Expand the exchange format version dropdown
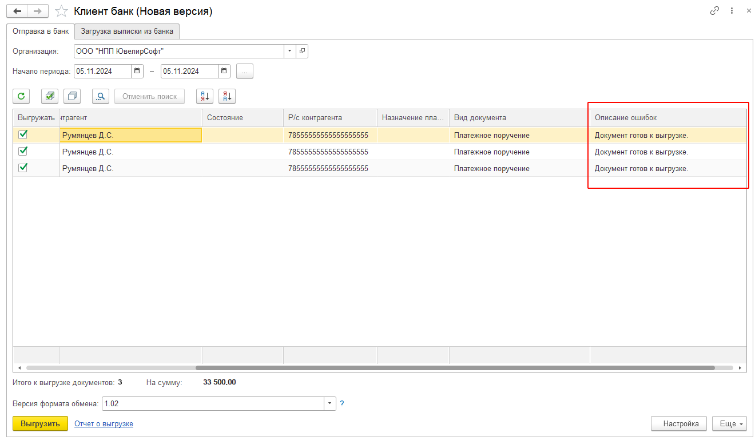The height and width of the screenshot is (440, 755). tap(330, 404)
